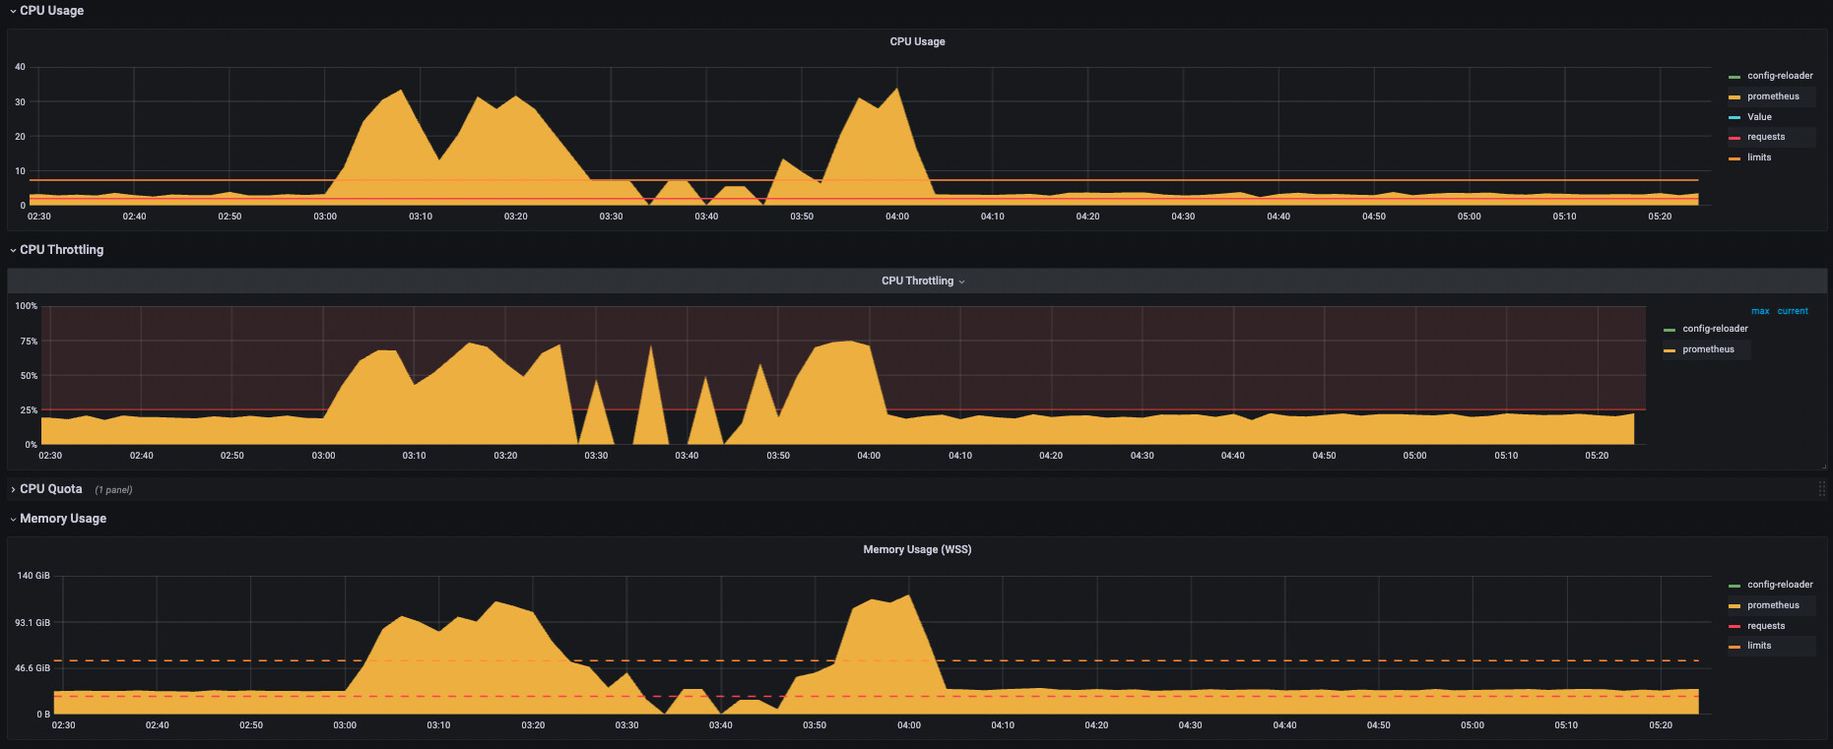Collapse the CPU Throttling row chevron

coord(13,250)
